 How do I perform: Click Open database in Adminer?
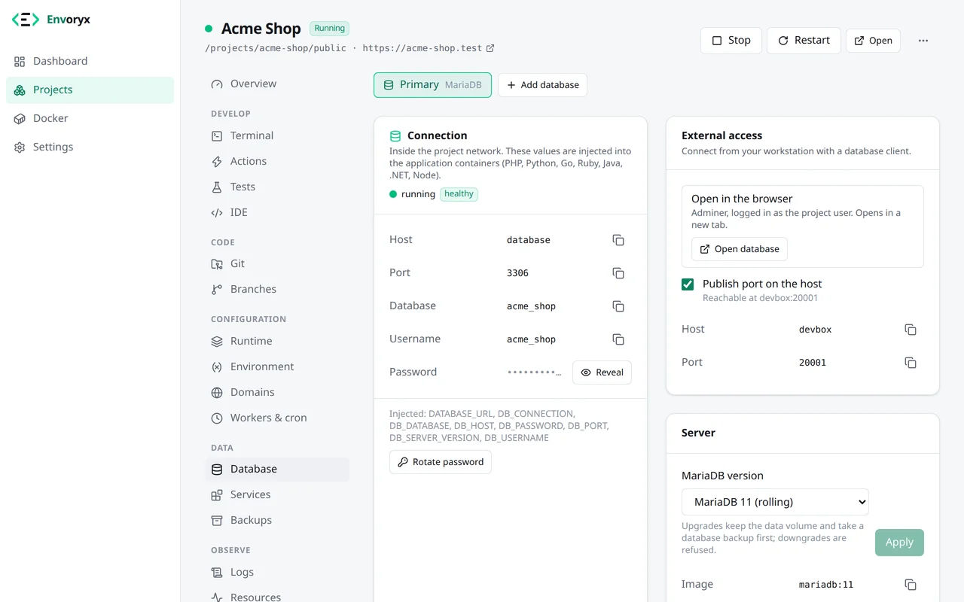click(x=740, y=249)
